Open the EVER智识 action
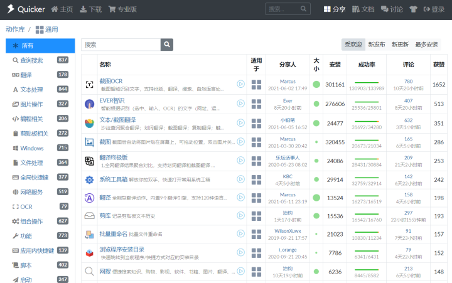 pos(112,100)
